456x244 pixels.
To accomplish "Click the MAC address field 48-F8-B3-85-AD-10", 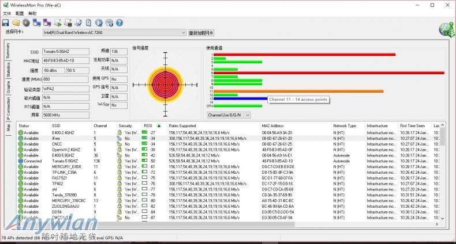I will point(66,60).
